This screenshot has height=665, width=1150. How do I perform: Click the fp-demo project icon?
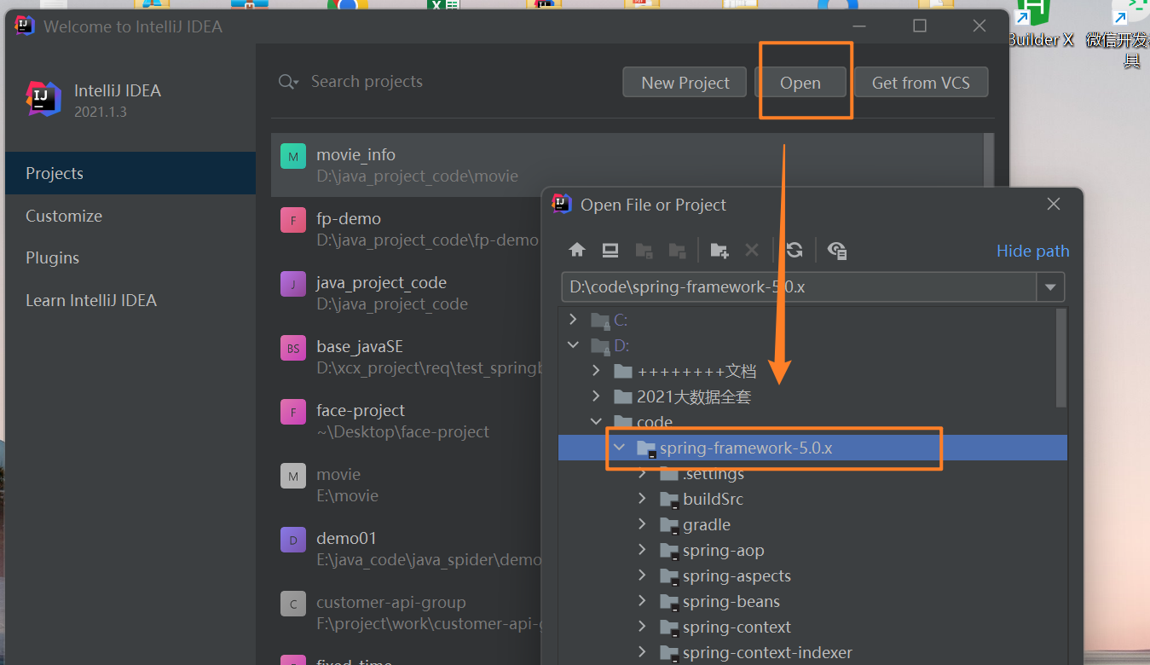293,220
